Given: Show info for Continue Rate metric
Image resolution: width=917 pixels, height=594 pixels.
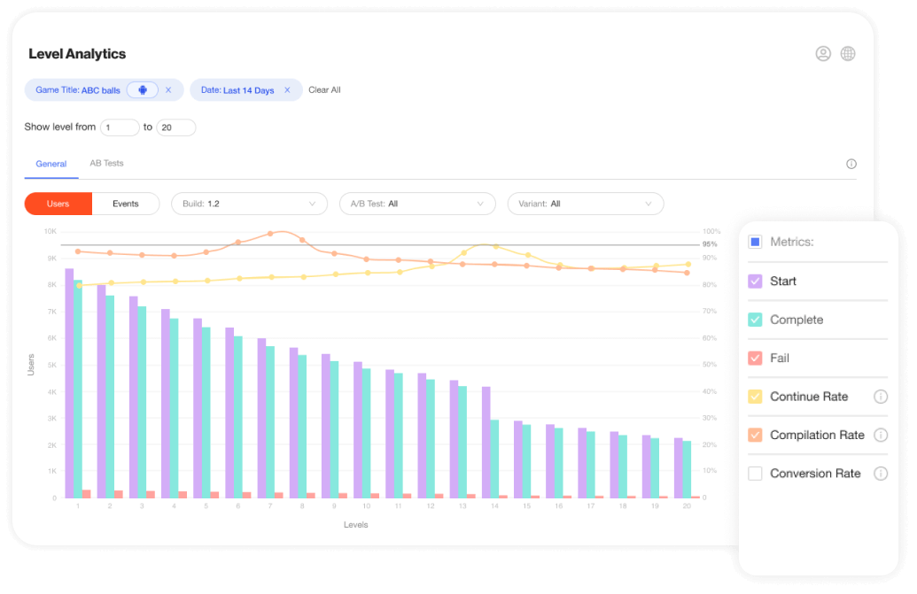Looking at the screenshot, I should point(881,397).
